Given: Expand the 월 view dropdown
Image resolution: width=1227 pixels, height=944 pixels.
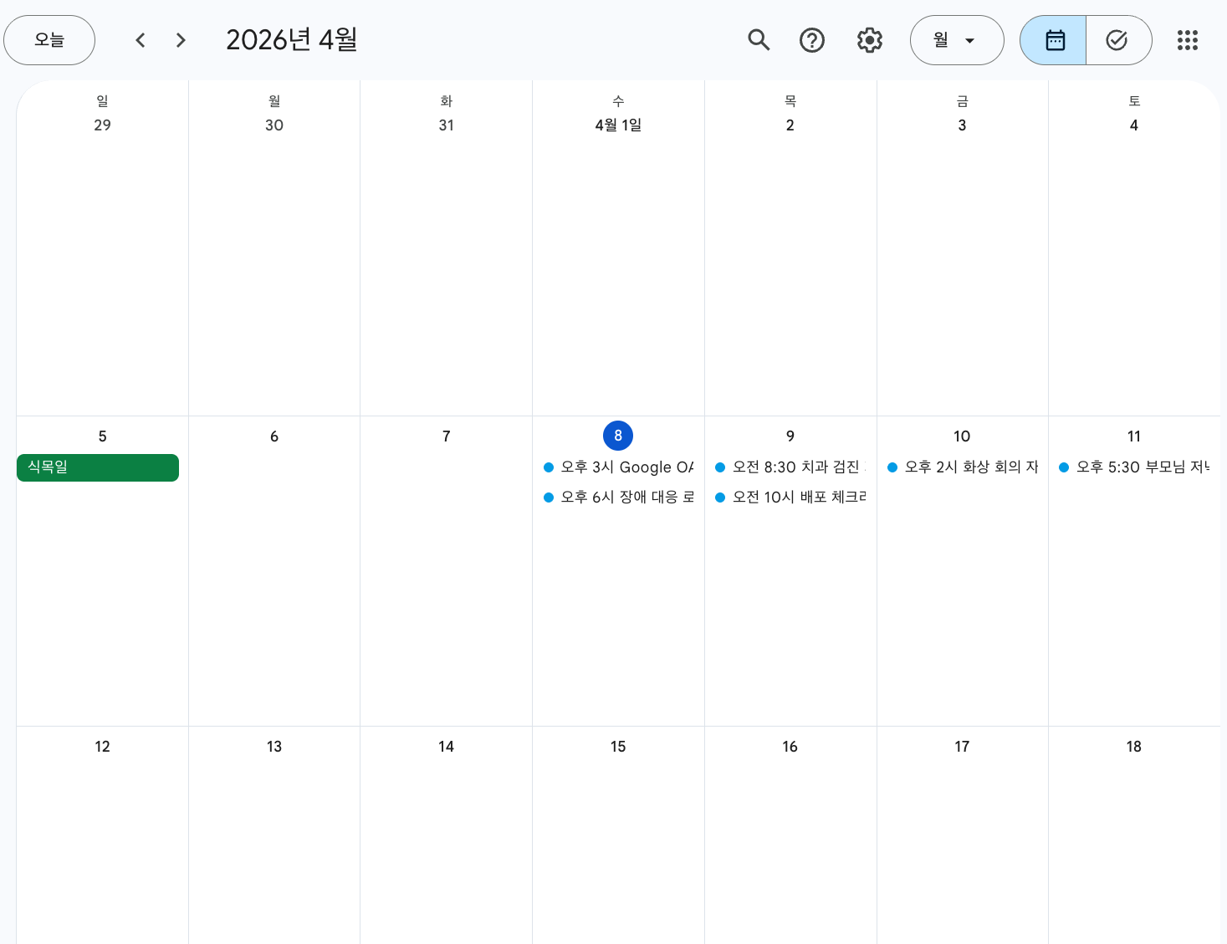Looking at the screenshot, I should pyautogui.click(x=957, y=40).
